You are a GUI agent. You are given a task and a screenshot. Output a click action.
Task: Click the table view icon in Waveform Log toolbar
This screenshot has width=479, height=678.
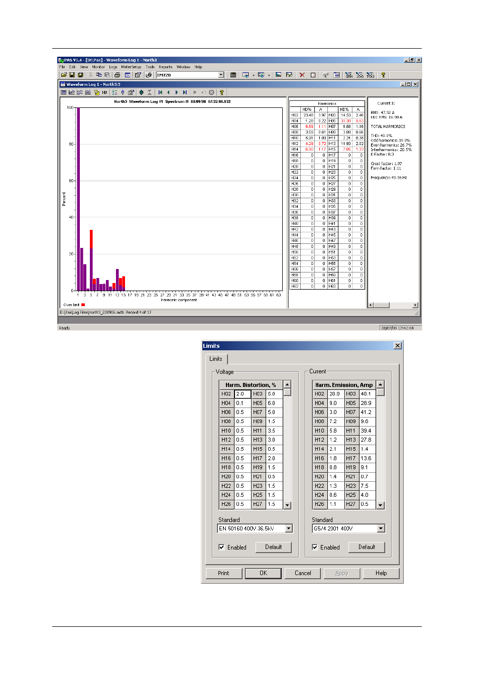tap(63, 92)
